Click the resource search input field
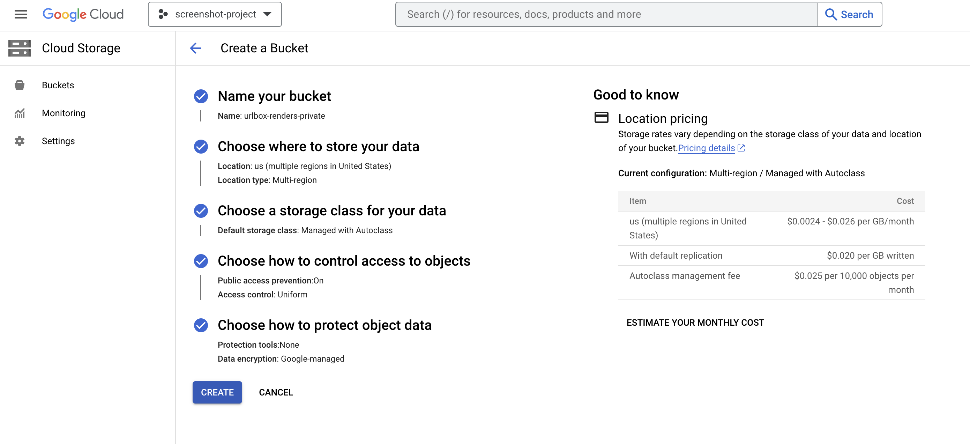 [x=605, y=14]
